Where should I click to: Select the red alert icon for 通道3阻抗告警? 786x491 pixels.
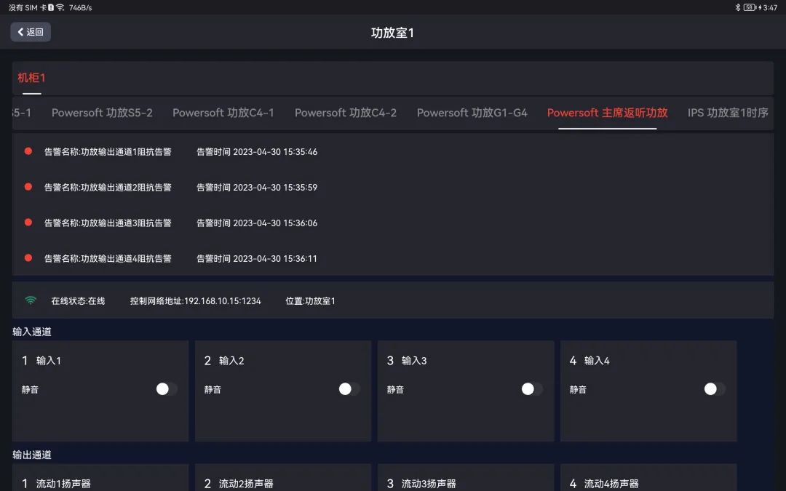tap(28, 223)
